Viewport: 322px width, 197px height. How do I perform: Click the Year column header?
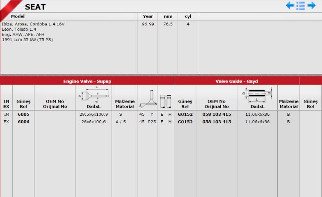click(x=148, y=16)
